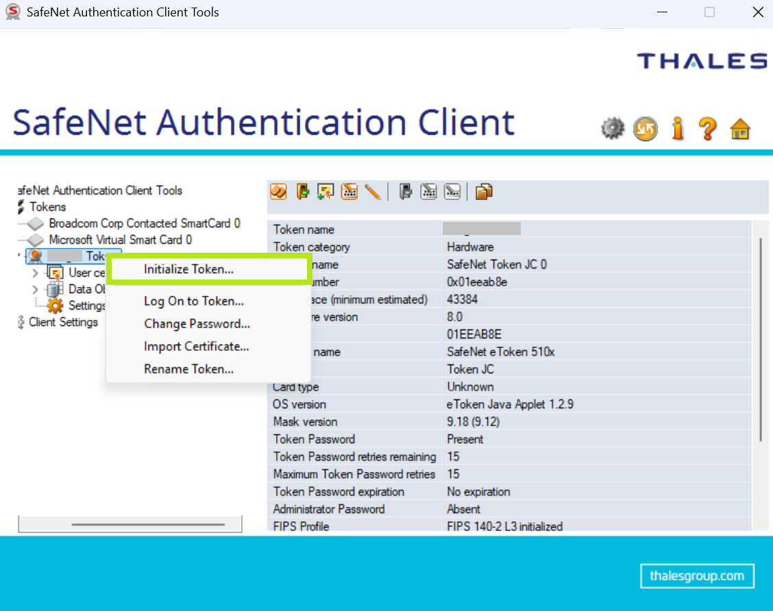Click the 'Mask version' row label
This screenshot has width=773, height=611.
coord(305,422)
